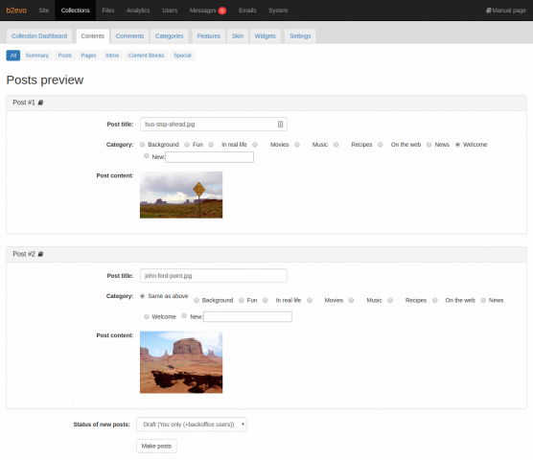The image size is (533, 460).
Task: Select the Special sub-tab
Action: (x=182, y=56)
